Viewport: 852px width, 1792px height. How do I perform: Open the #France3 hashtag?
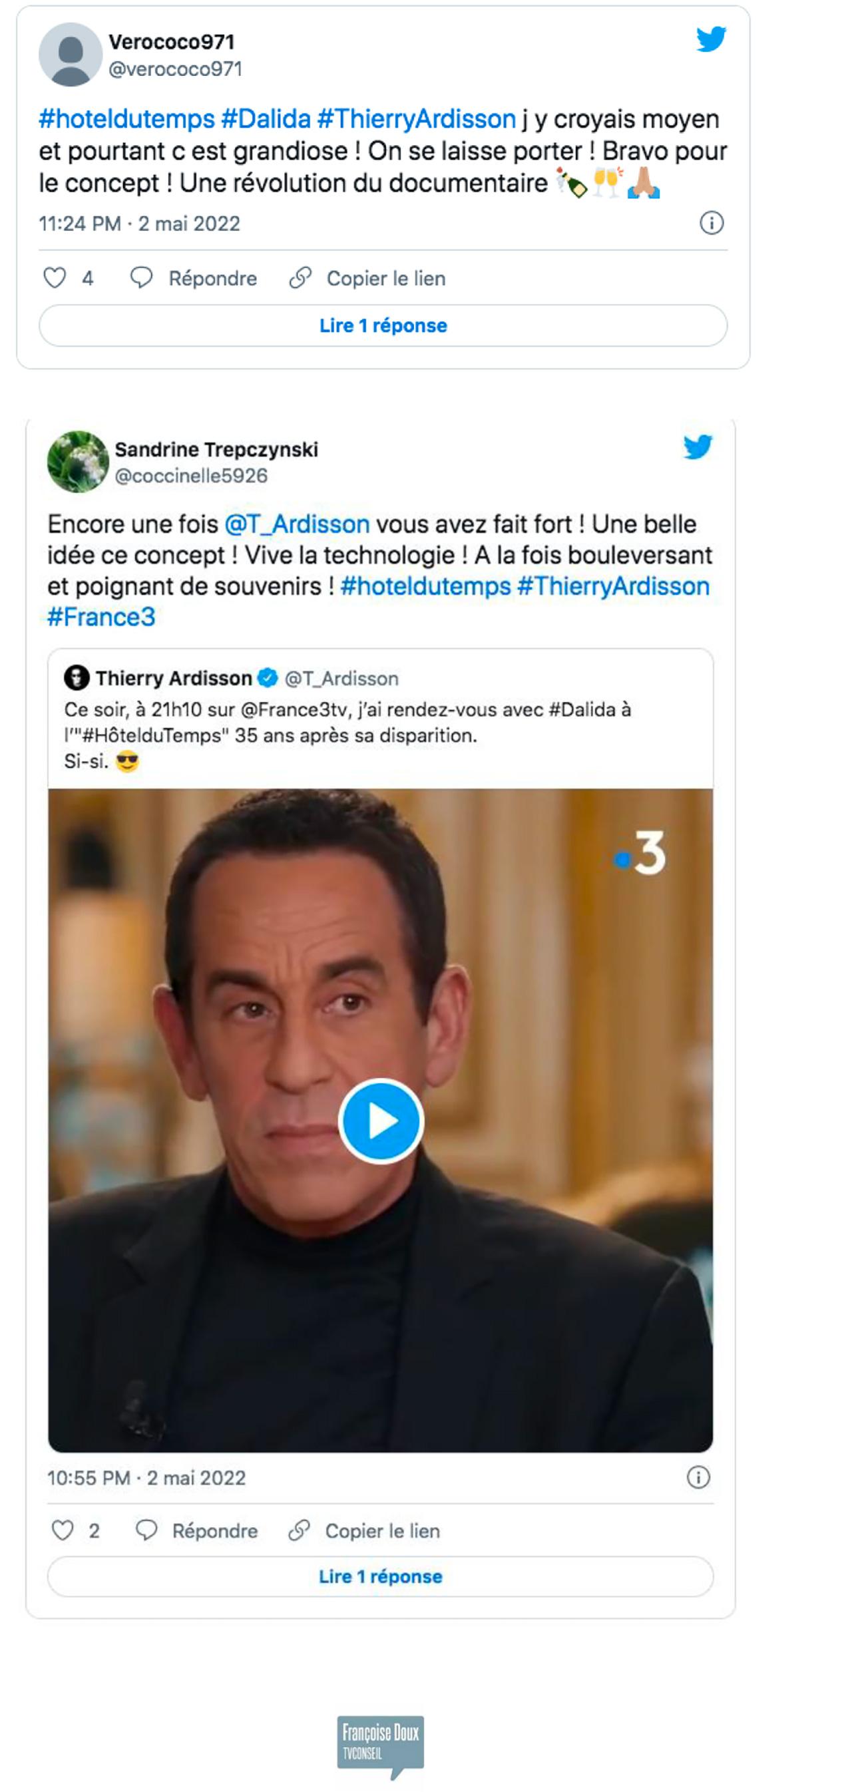pos(101,617)
